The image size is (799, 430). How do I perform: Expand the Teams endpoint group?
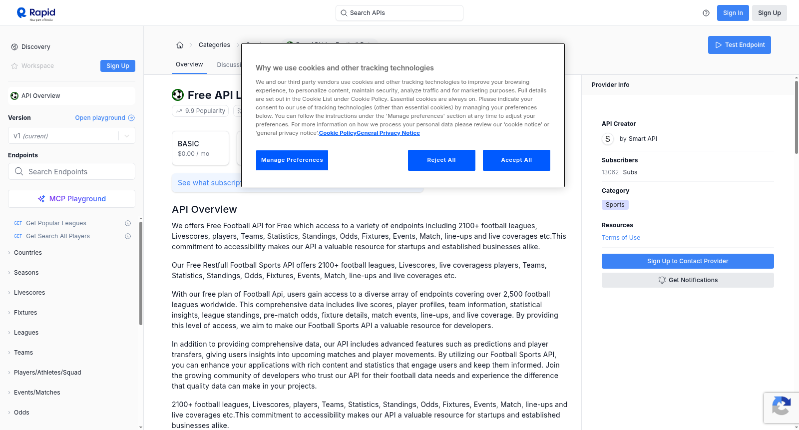point(23,353)
